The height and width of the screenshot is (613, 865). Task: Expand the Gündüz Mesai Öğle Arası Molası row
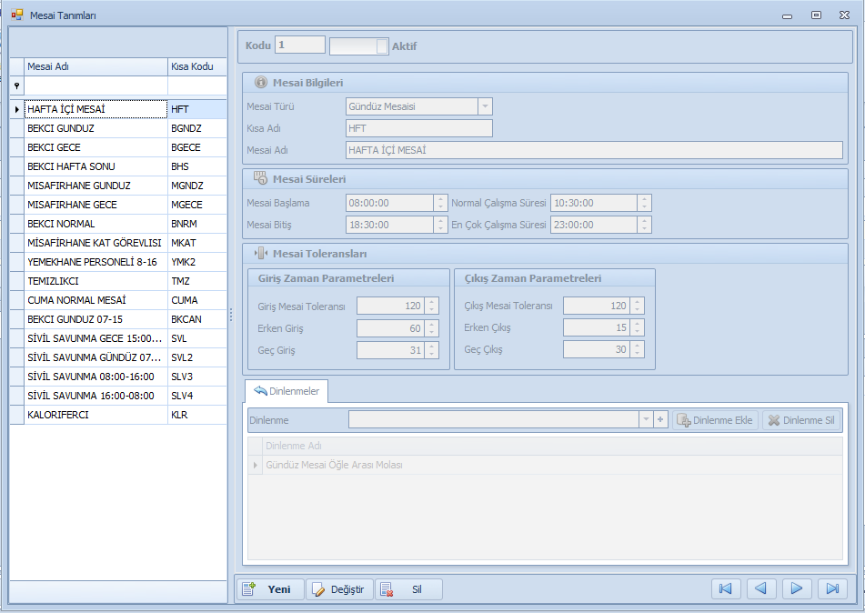(255, 465)
